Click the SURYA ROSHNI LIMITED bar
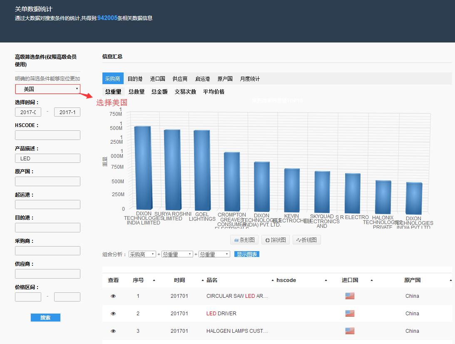Image resolution: width=455 pixels, height=344 pixels. point(173,170)
